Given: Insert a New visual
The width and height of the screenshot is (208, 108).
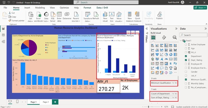Looking at the screenshot, I should pyautogui.click(x=105, y=17).
